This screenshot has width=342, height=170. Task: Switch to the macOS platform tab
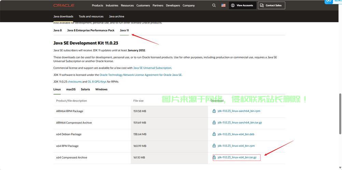tap(71, 89)
